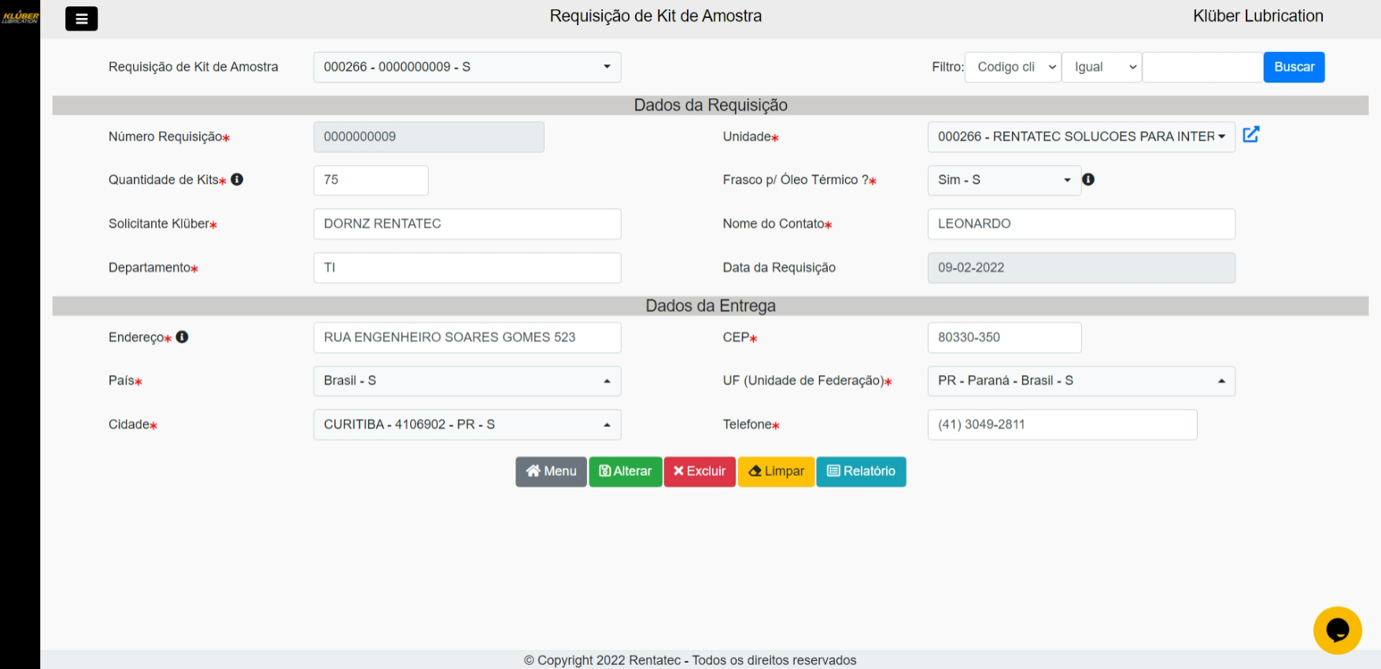Click the Quantidade de Kits input field
The width and height of the screenshot is (1381, 669).
tap(371, 180)
